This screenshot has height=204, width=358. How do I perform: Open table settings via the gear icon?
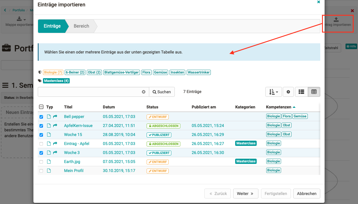coord(288,92)
